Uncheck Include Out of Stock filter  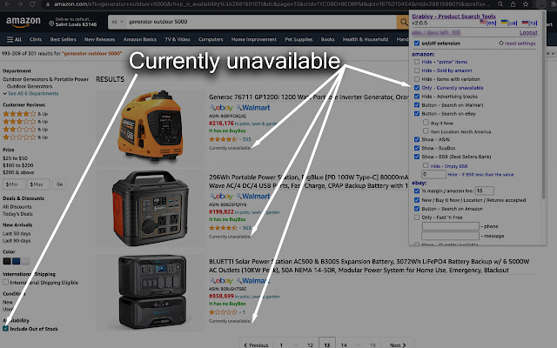(x=6, y=329)
